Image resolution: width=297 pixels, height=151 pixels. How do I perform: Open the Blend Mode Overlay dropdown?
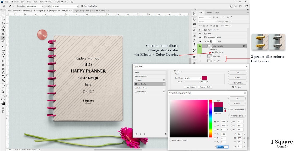(193, 78)
